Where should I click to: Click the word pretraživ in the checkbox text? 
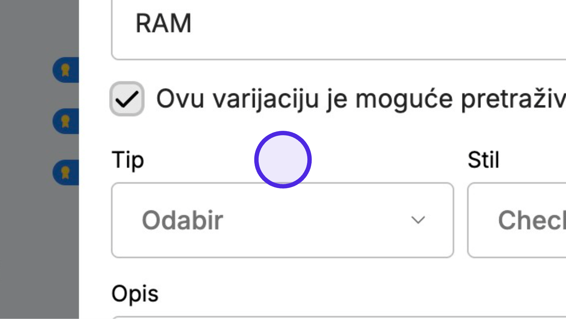coord(513,99)
